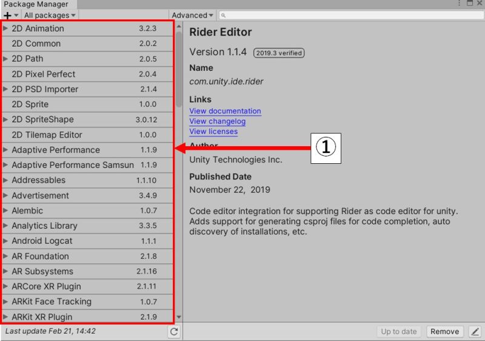The width and height of the screenshot is (485, 341).
Task: Open dropdown arrow next to plus icon
Action: coord(16,15)
